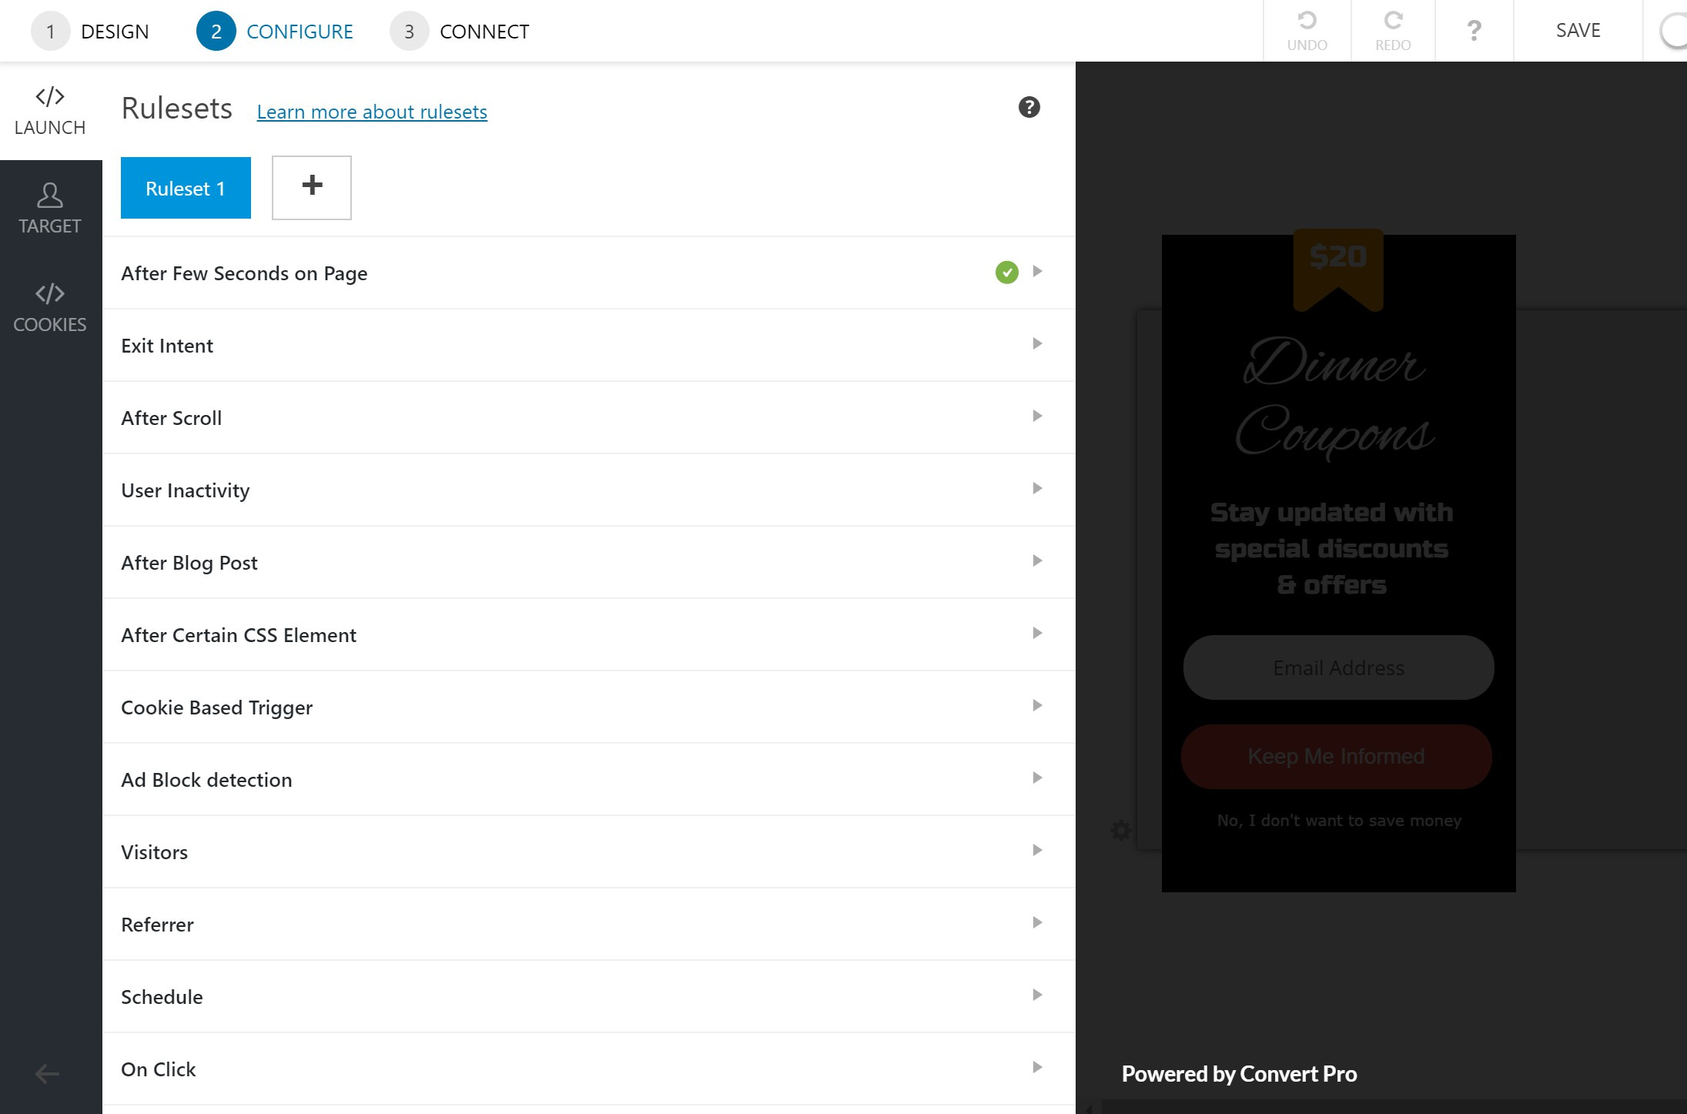This screenshot has height=1114, width=1687.
Task: Open Learn more about rulesets link
Action: (x=372, y=112)
